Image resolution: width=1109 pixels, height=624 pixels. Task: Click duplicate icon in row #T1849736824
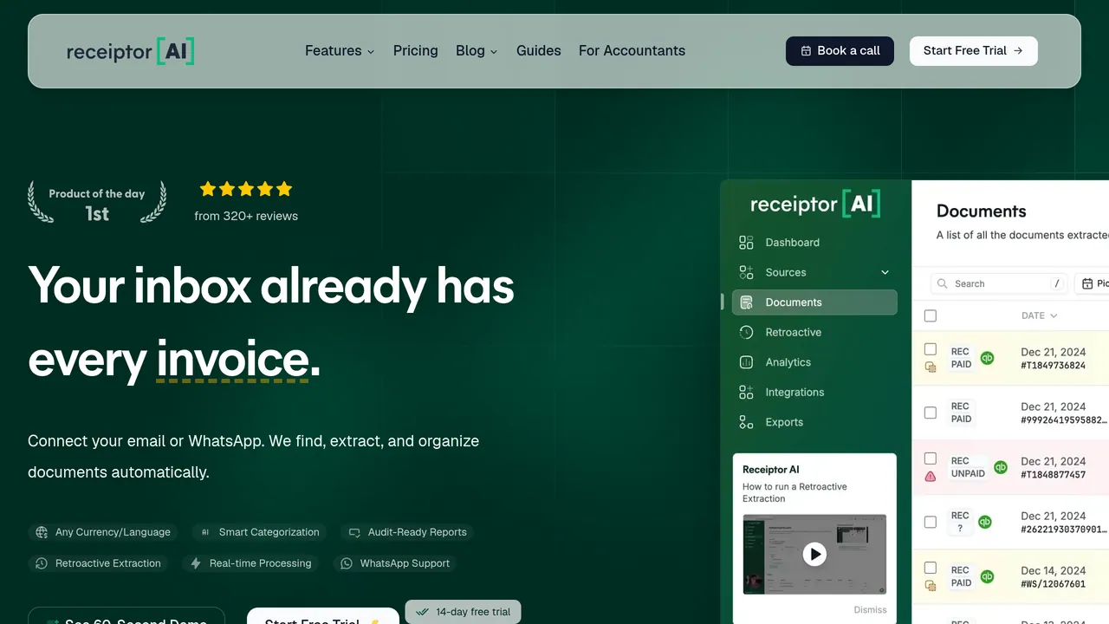click(931, 367)
